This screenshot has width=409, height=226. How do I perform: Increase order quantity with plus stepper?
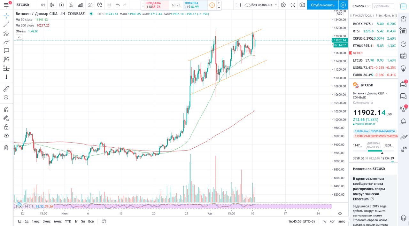coord(219,3)
